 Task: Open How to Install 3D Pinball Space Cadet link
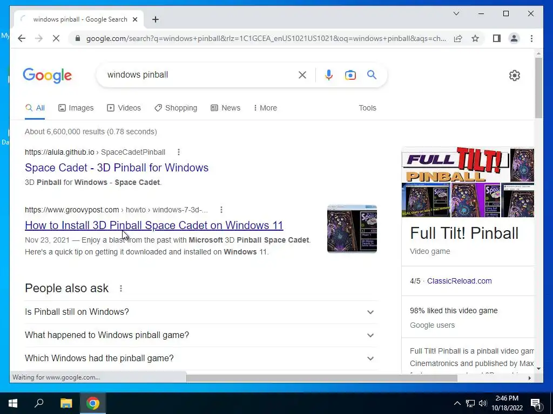point(154,225)
